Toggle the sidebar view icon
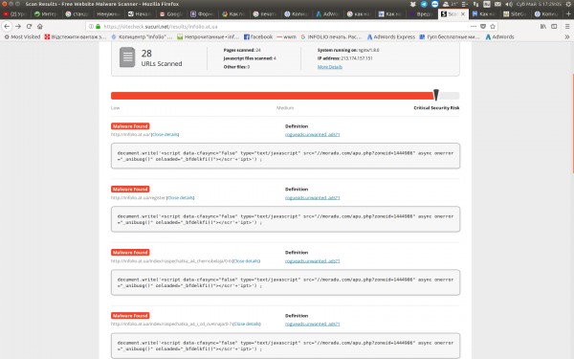Image resolution: width=574 pixels, height=359 pixels. [554, 27]
